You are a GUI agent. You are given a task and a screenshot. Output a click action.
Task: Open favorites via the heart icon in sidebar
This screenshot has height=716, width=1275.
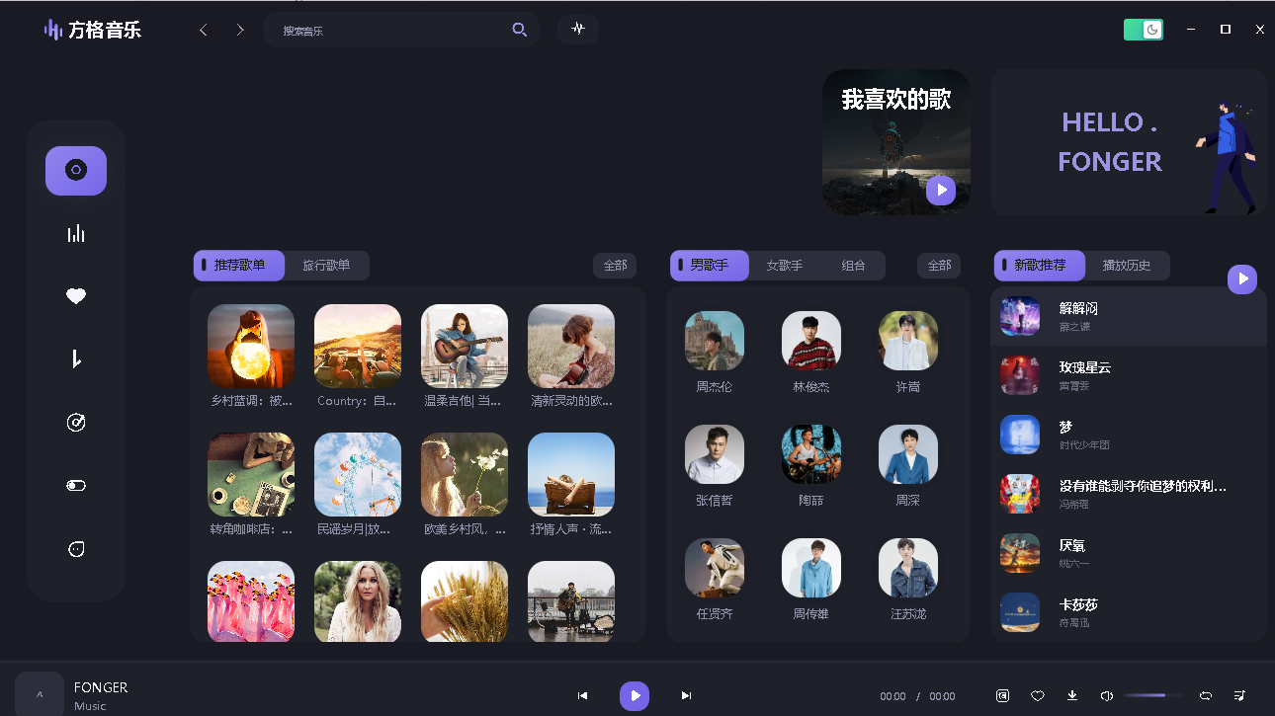coord(76,295)
